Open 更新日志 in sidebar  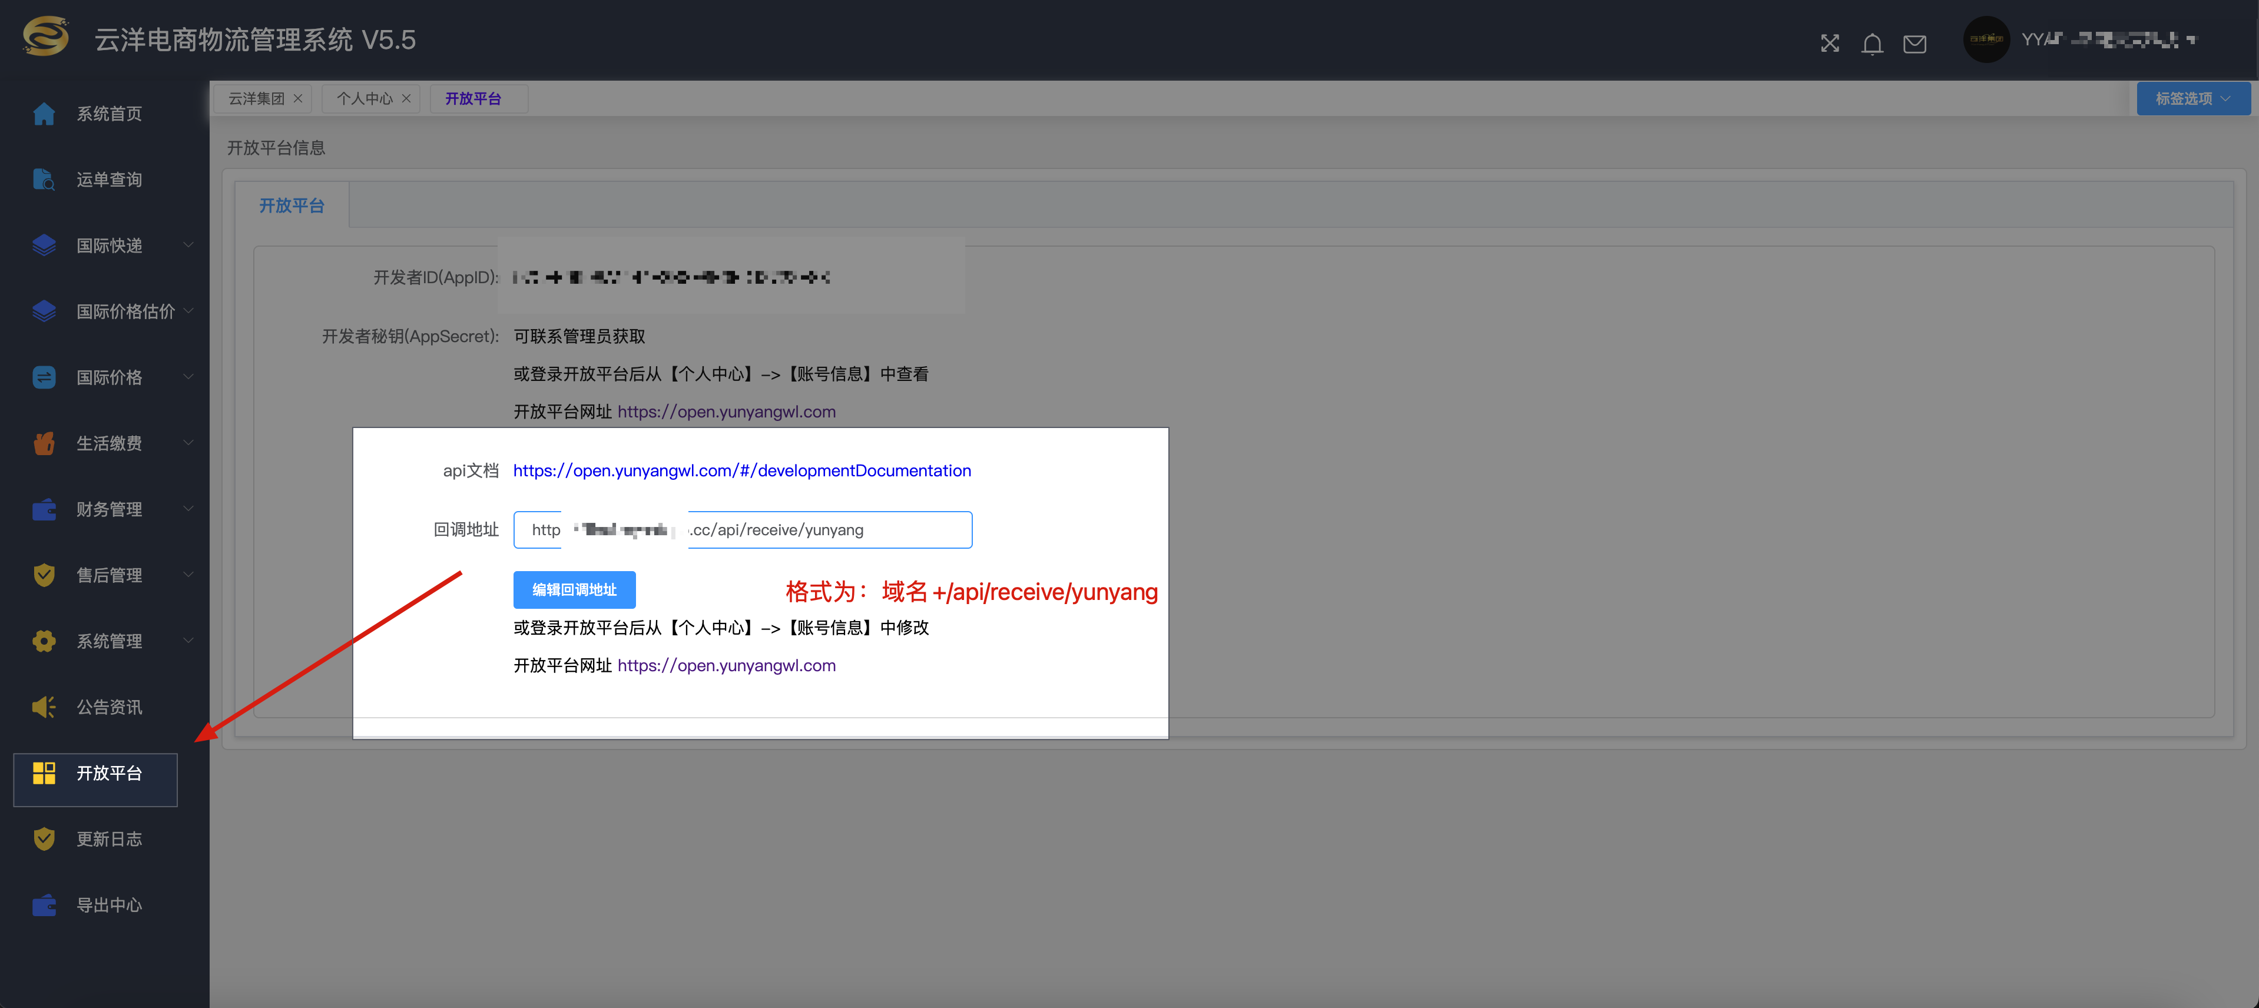point(109,839)
